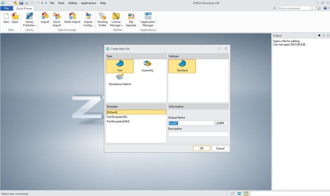Screen dimensions: 330x196
Task: Choose the Standalone Sketch type
Action: pos(120,80)
